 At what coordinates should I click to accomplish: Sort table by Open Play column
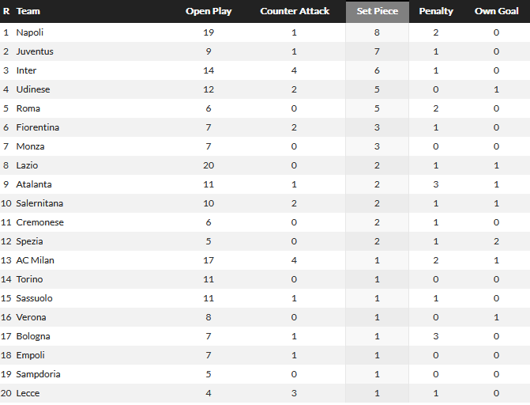coord(209,12)
